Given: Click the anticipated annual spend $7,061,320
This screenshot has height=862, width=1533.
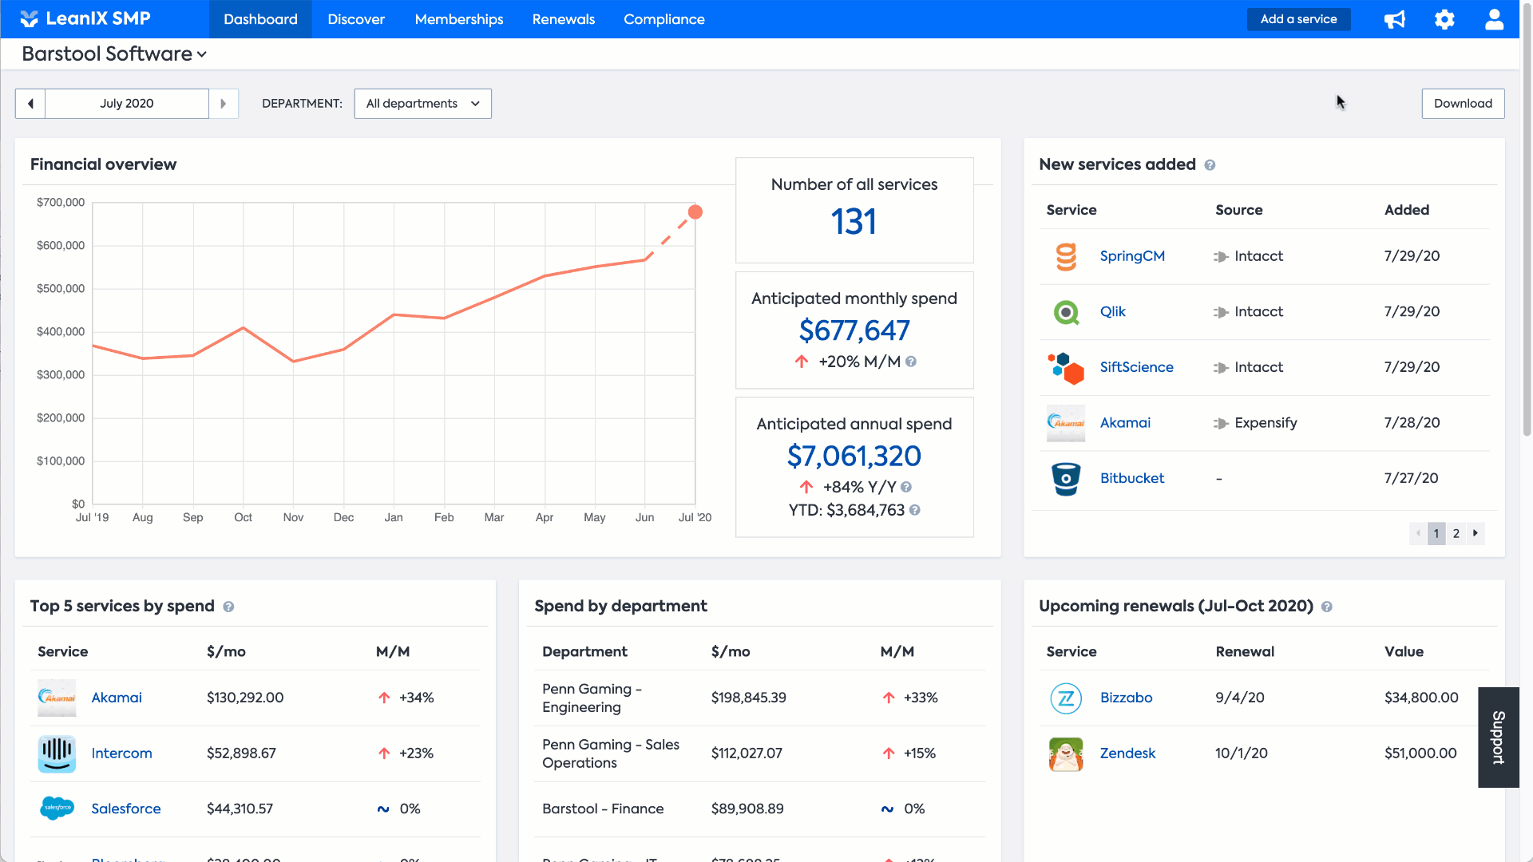Looking at the screenshot, I should click(x=854, y=456).
